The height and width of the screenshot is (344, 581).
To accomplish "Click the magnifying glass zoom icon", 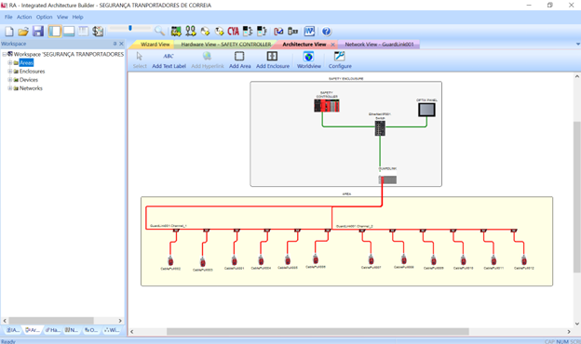I will pos(159,31).
